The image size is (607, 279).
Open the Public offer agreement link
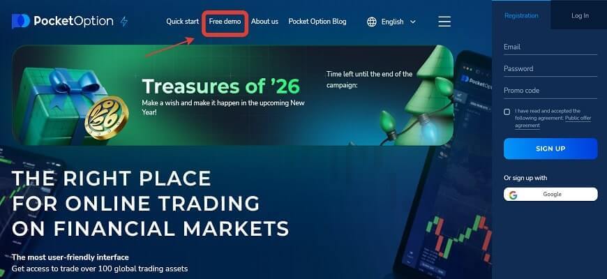553,122
